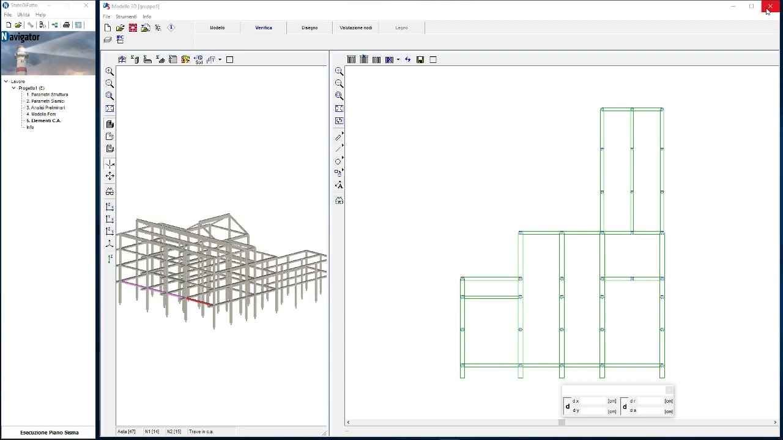The image size is (783, 440).
Task: Click the 'Asta [47]' status bar entry
Action: [127, 431]
